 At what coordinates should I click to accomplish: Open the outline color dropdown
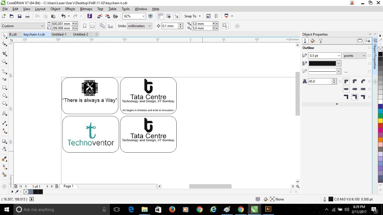[x=339, y=64]
